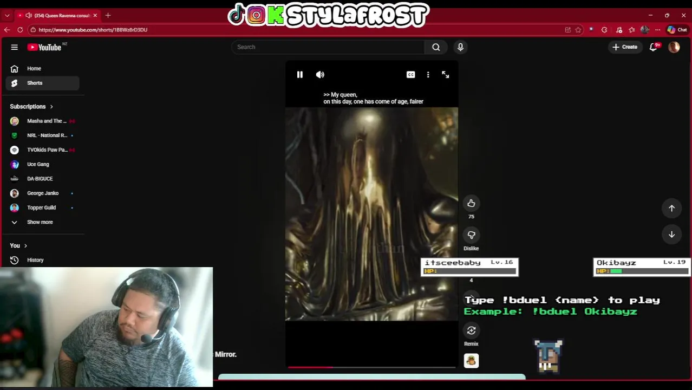692x390 pixels.
Task: Close the Queen Ravenna tab
Action: coord(95,15)
